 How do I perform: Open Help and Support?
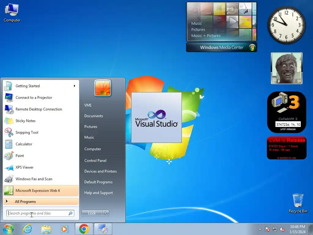[x=99, y=193]
